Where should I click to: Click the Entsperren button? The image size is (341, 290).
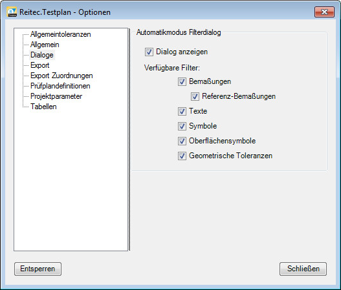38,269
